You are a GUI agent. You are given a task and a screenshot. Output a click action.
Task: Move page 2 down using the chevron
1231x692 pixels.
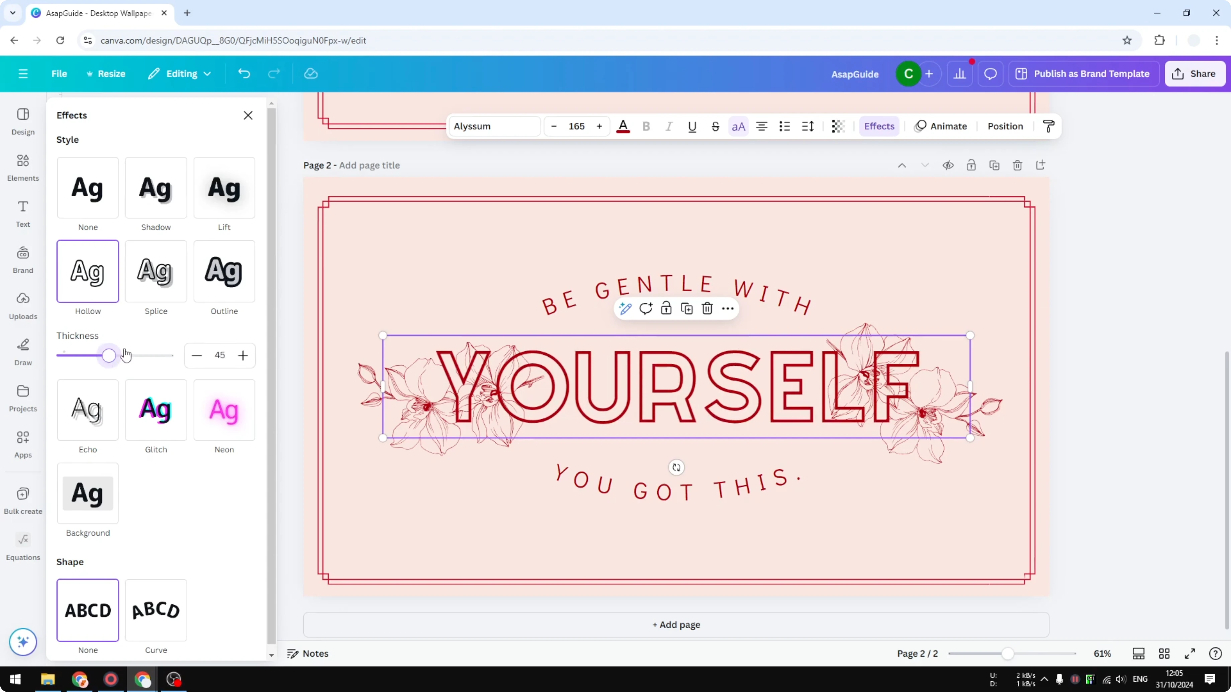(x=925, y=165)
